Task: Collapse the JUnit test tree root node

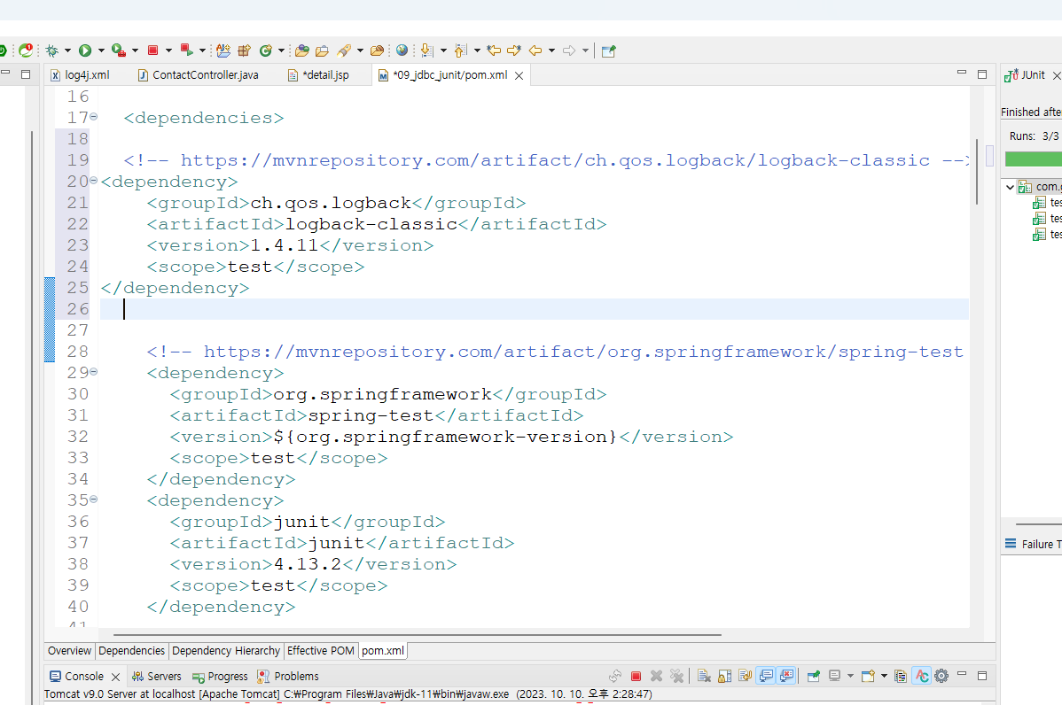Action: click(1010, 187)
